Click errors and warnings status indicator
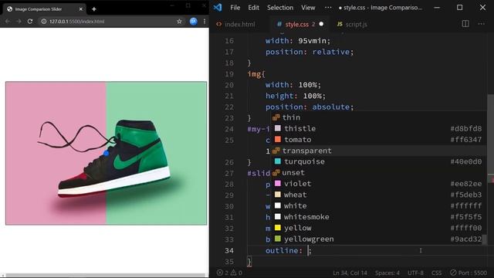The image size is (494, 278). coord(229,273)
